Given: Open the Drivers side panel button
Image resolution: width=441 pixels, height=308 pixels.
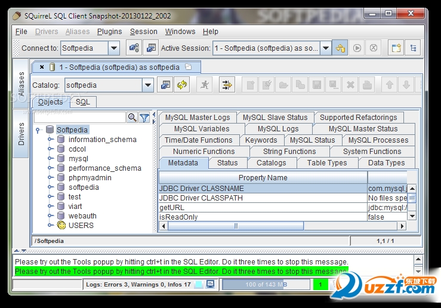Looking at the screenshot, I should pos(21,134).
